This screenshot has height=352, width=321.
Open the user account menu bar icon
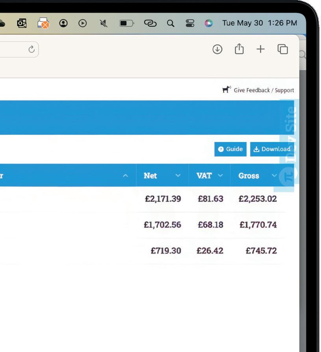pyautogui.click(x=63, y=23)
